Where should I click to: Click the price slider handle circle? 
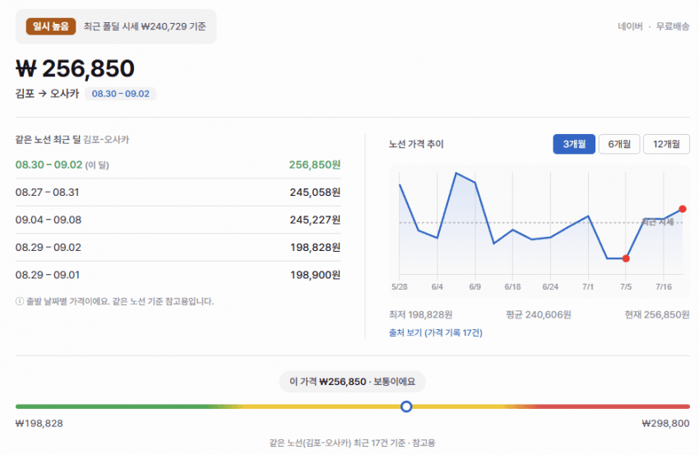[406, 406]
